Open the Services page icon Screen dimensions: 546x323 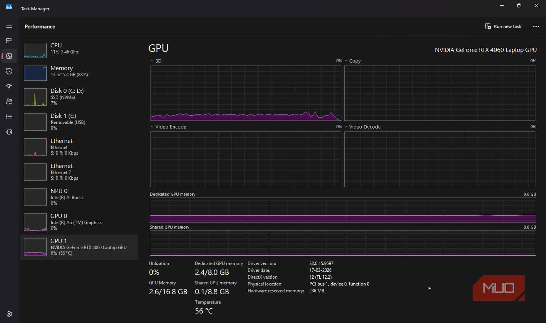9,132
